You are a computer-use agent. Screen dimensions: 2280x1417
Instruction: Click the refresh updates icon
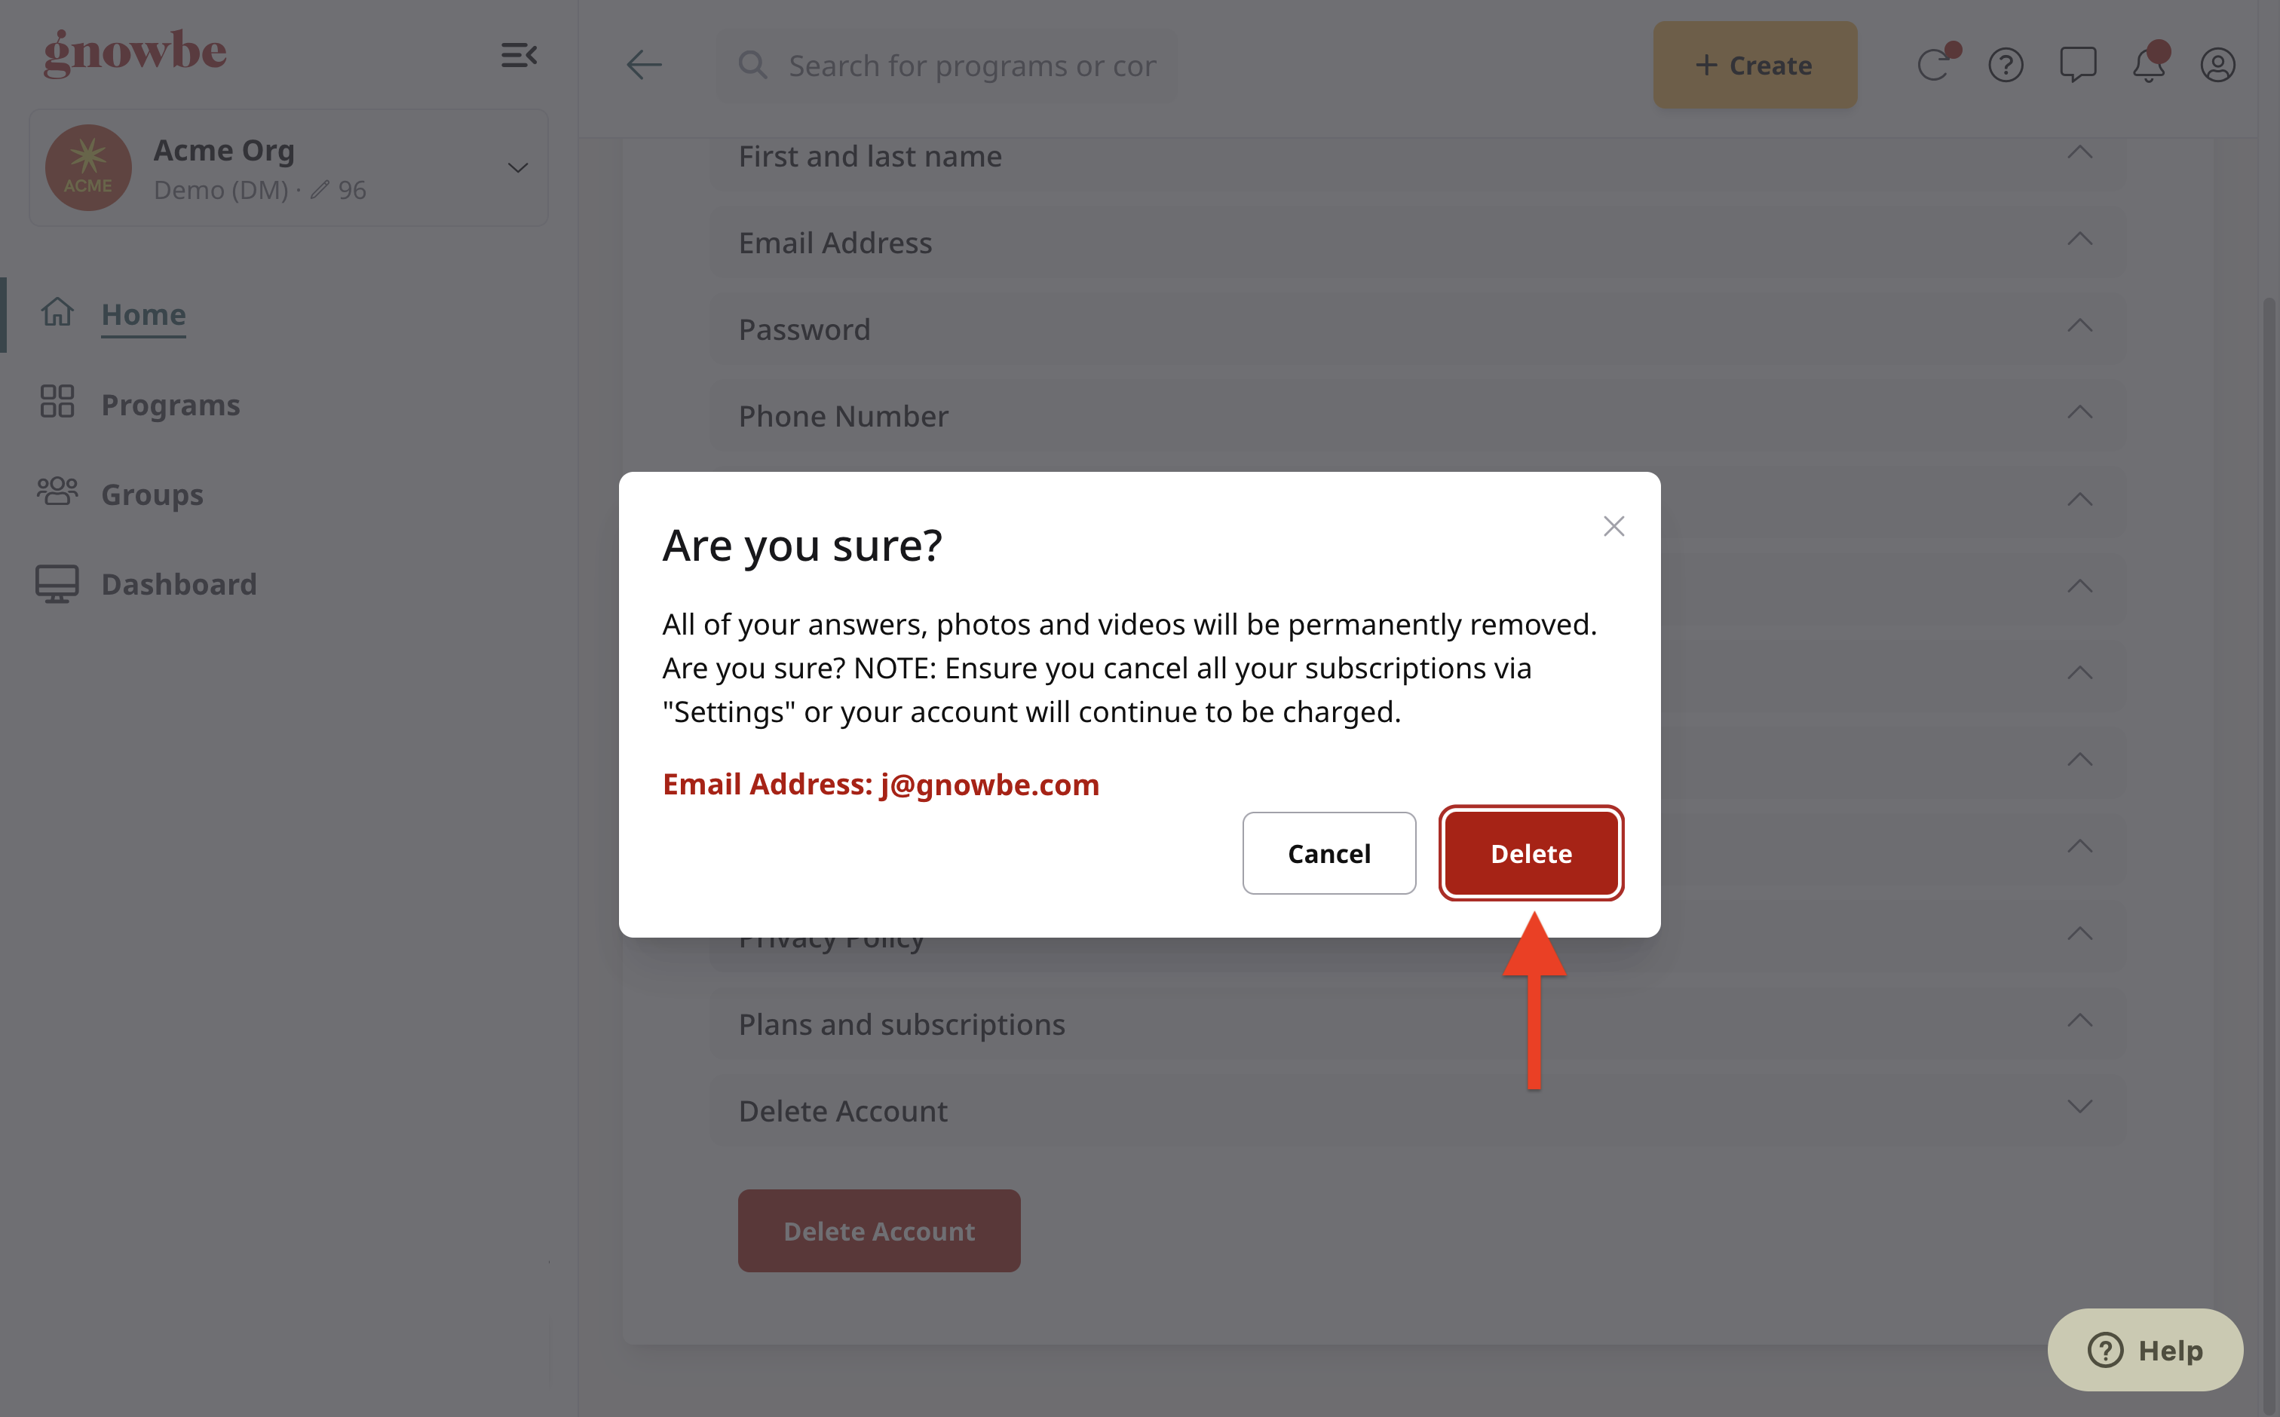pyautogui.click(x=1935, y=65)
